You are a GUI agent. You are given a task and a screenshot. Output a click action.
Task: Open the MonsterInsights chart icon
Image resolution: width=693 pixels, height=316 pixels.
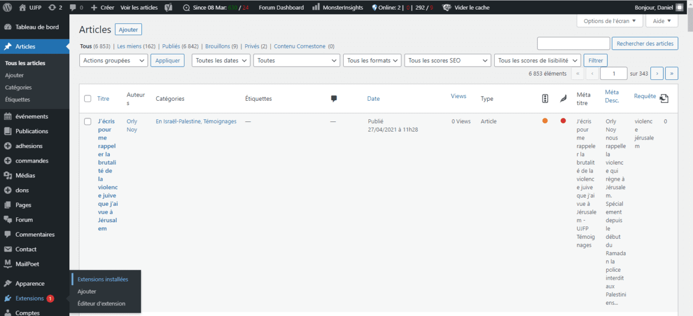[316, 7]
